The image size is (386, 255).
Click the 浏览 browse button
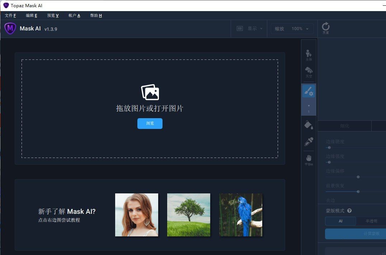click(150, 123)
